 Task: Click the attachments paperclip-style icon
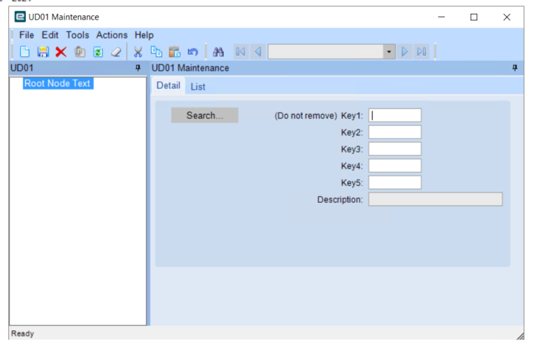click(x=80, y=52)
